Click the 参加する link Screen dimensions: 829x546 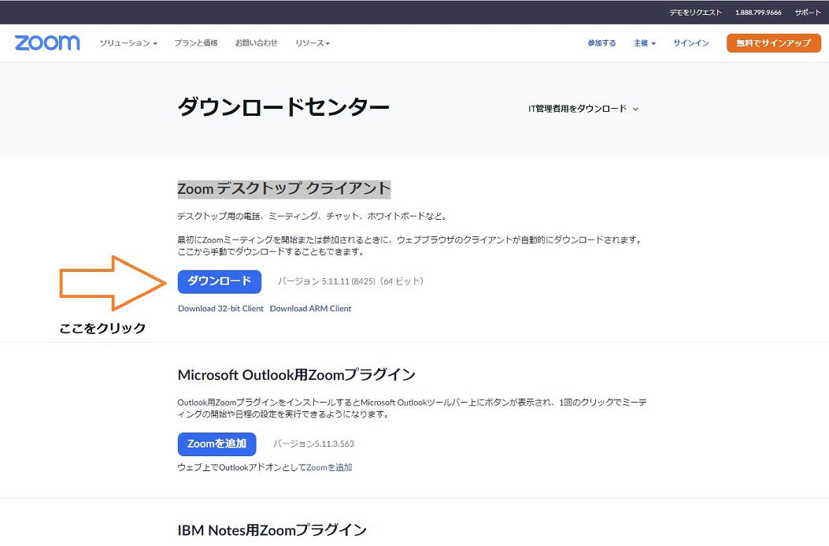[x=601, y=43]
